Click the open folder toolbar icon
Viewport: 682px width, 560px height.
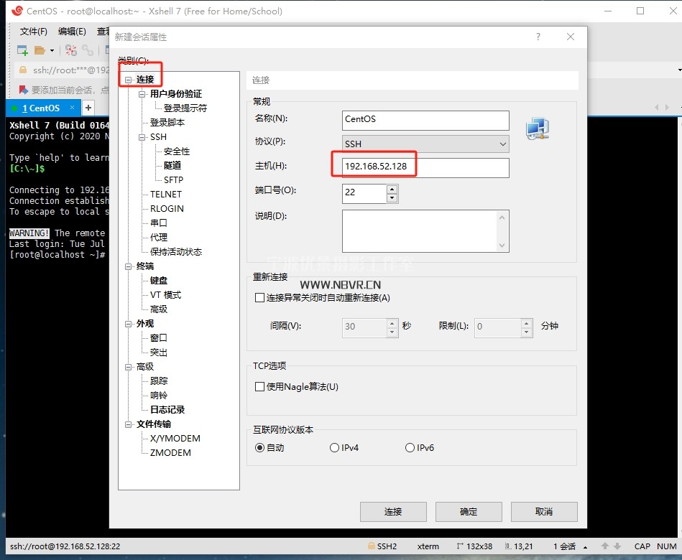point(40,50)
